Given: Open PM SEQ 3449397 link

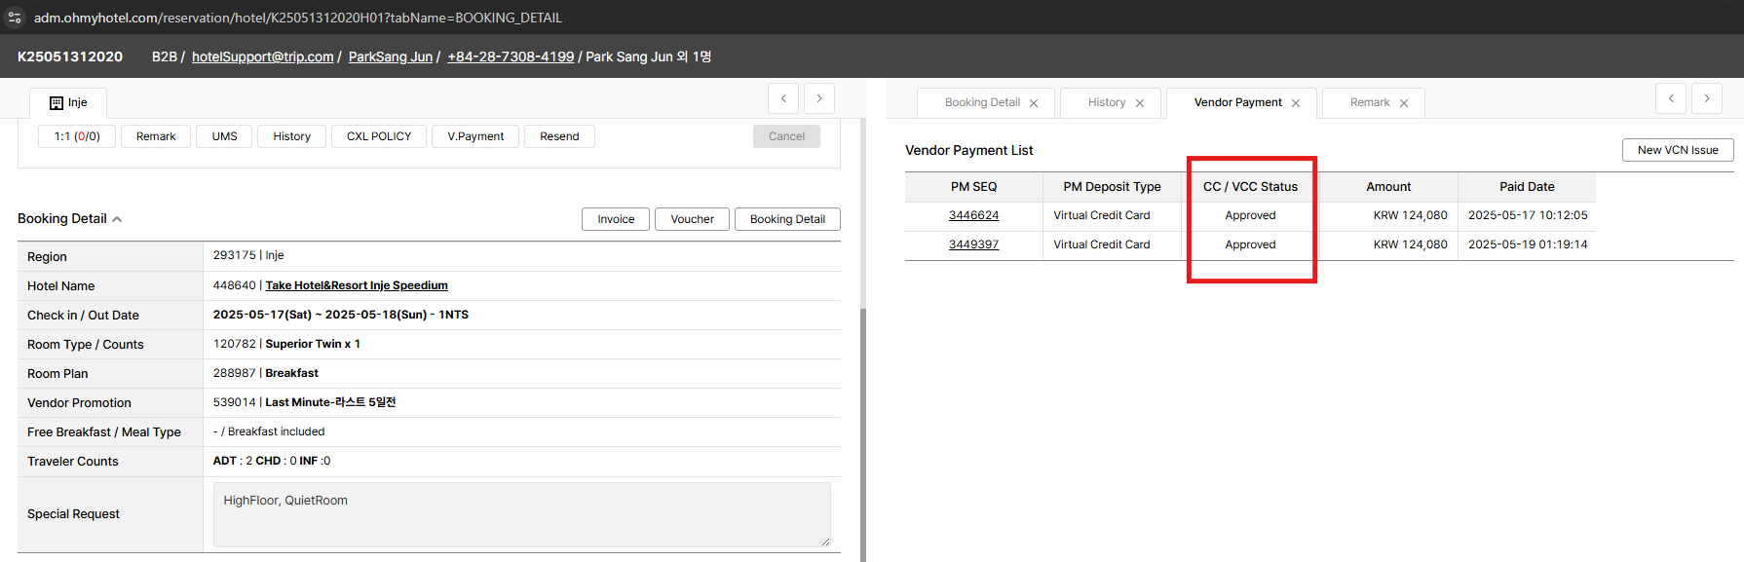Looking at the screenshot, I should point(973,244).
